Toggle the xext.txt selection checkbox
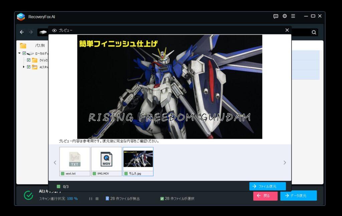The height and width of the screenshot is (216, 342). (62, 174)
